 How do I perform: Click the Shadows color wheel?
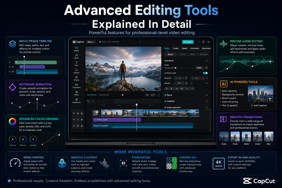pyautogui.click(x=13, y=139)
